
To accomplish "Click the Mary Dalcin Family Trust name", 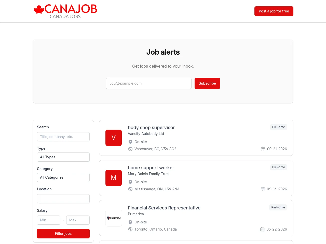I will click(149, 174).
